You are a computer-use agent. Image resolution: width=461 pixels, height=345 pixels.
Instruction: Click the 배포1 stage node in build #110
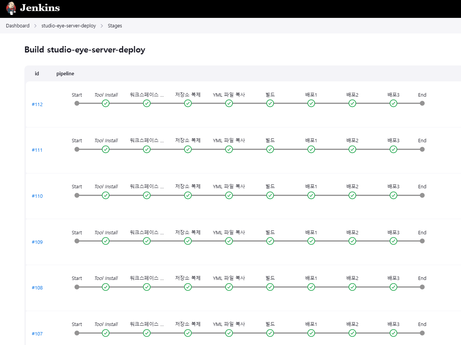pyautogui.click(x=311, y=196)
